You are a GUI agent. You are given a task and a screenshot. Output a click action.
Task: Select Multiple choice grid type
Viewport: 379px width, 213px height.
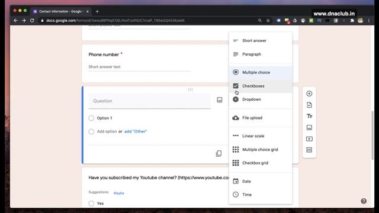261,150
